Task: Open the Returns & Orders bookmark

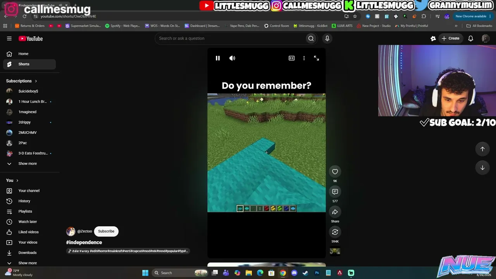Action: [x=30, y=26]
